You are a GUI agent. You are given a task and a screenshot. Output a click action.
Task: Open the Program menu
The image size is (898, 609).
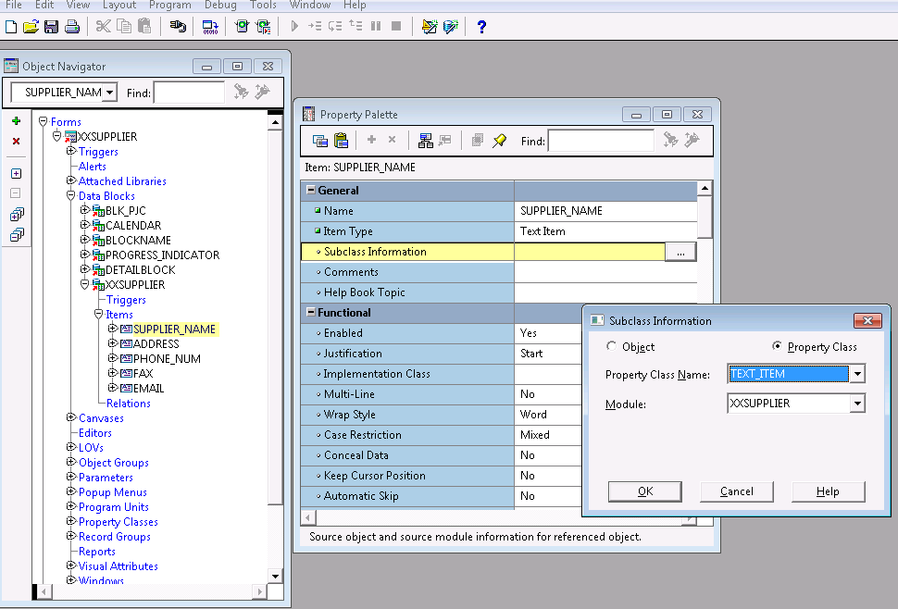click(169, 6)
